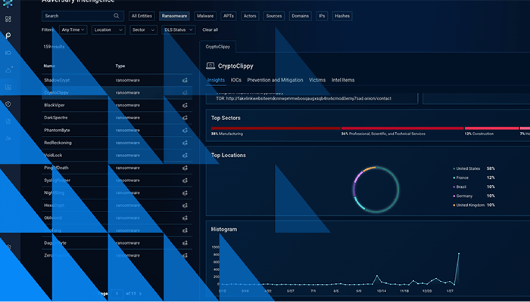Screen dimensions: 530x302
Task: Open the DLS Status dropdown
Action: point(178,29)
